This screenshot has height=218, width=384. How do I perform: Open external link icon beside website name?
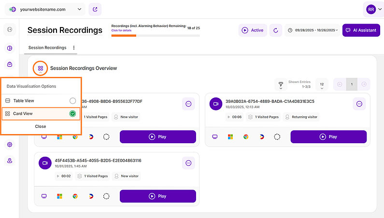(95, 9)
